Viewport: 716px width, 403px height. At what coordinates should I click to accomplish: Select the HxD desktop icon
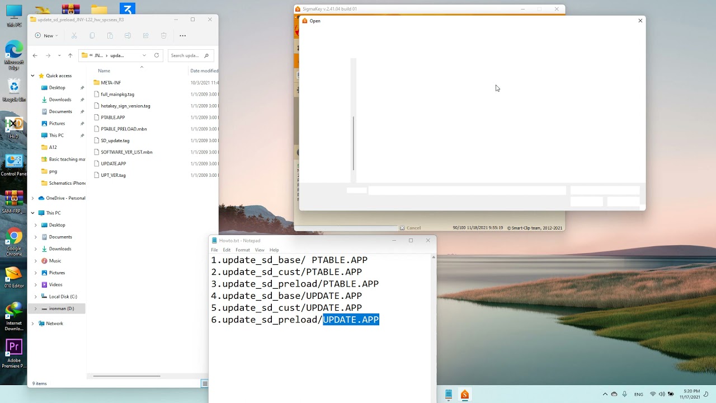[x=14, y=128]
